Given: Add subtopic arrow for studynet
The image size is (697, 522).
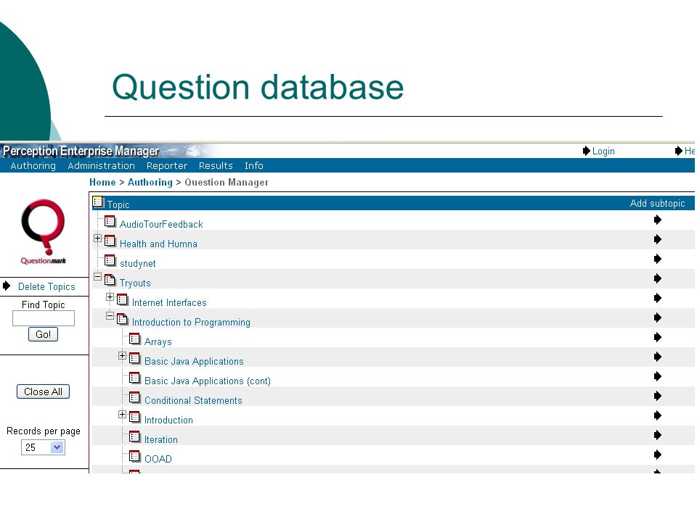Looking at the screenshot, I should coord(658,259).
